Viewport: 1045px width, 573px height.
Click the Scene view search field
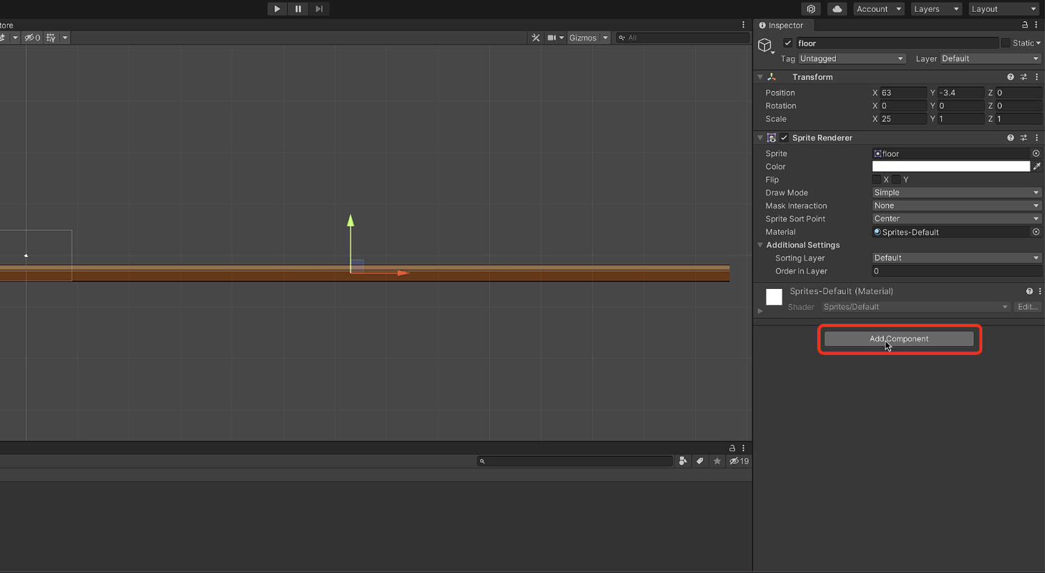683,38
